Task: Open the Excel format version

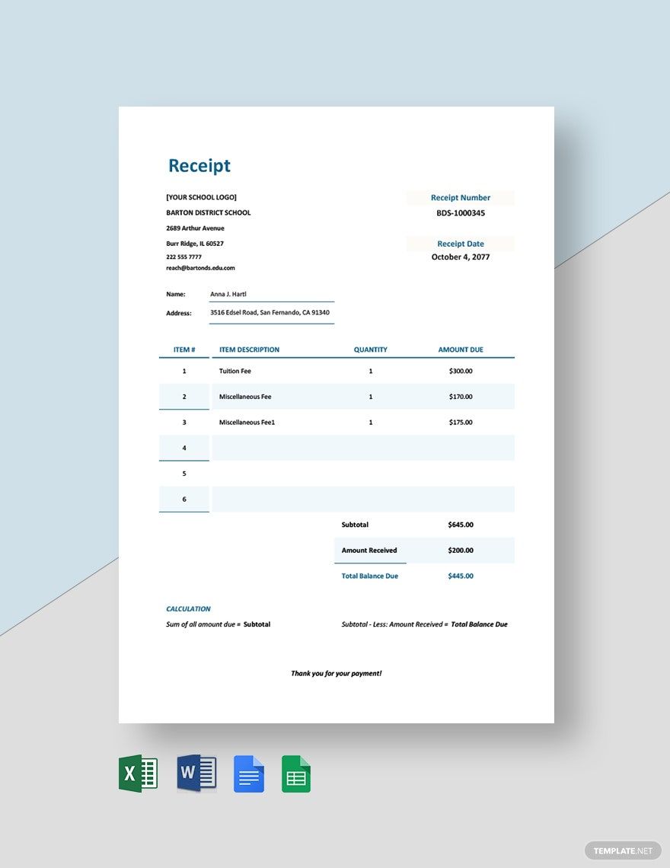Action: [x=138, y=773]
